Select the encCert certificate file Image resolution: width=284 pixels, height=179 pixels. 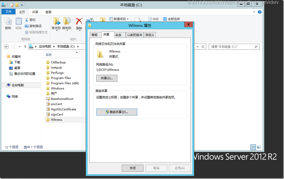[54, 104]
